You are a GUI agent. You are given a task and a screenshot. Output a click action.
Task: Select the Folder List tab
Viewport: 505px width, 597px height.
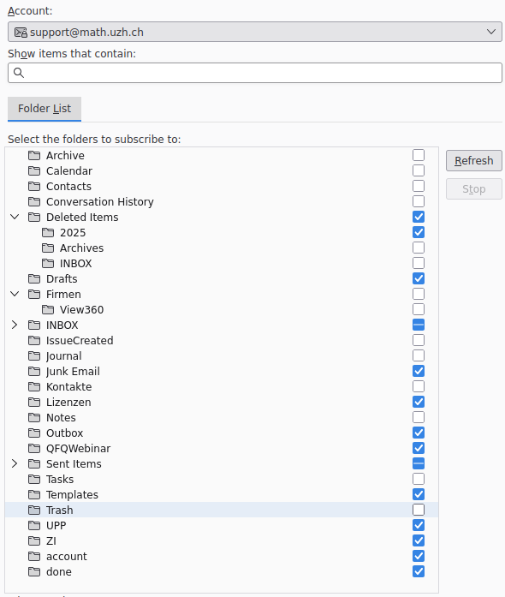[x=45, y=109]
